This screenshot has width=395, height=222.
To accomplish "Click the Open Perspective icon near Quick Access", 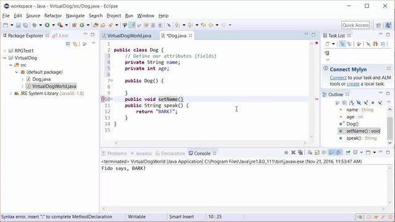I will pos(378,25).
